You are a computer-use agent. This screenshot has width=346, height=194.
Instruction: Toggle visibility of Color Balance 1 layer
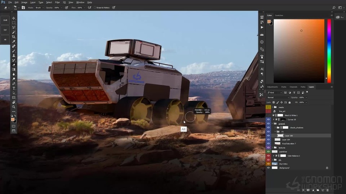point(268,155)
